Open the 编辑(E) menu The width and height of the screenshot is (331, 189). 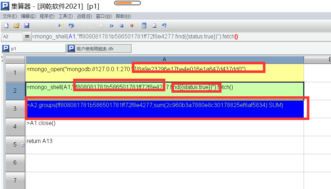point(28,16)
